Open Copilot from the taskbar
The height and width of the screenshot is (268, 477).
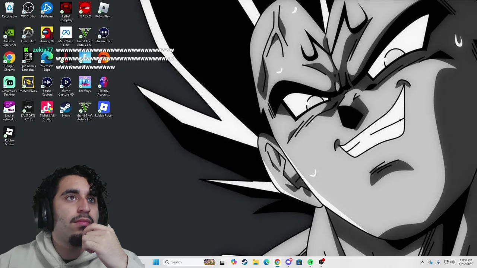click(x=234, y=262)
